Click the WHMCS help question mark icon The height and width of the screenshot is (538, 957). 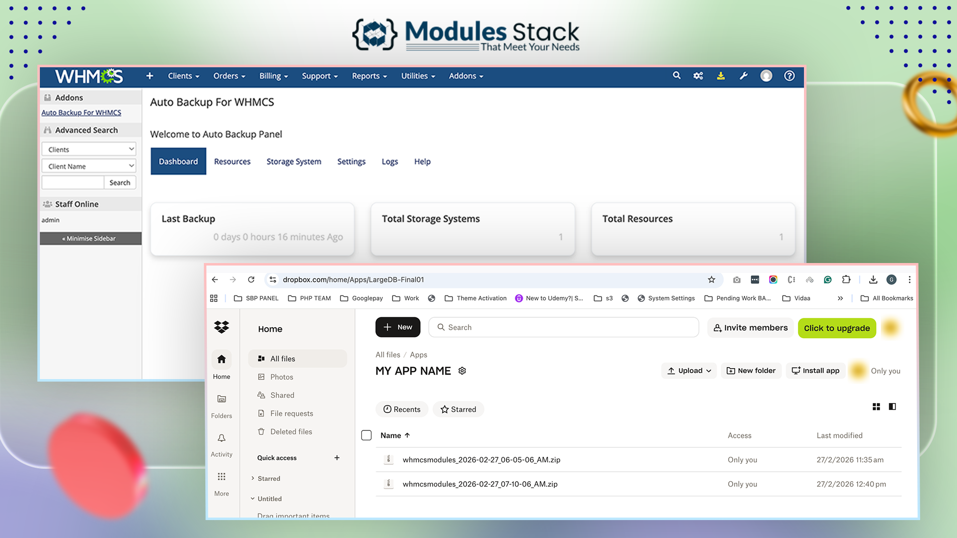789,76
